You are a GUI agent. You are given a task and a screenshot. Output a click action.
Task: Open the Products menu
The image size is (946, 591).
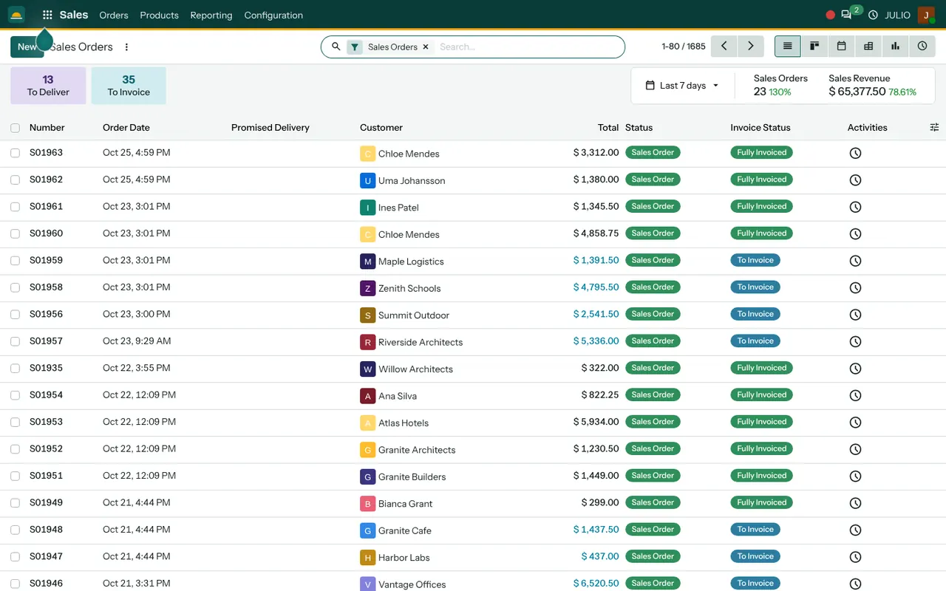(x=159, y=15)
